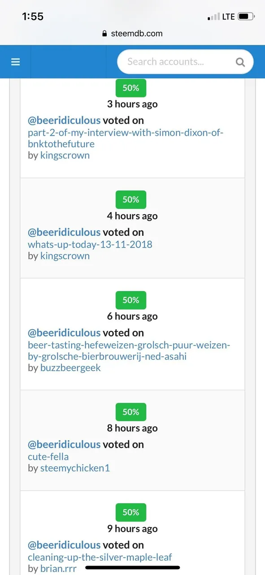
Task: Visit brian.rrr author profile
Action: 58,569
